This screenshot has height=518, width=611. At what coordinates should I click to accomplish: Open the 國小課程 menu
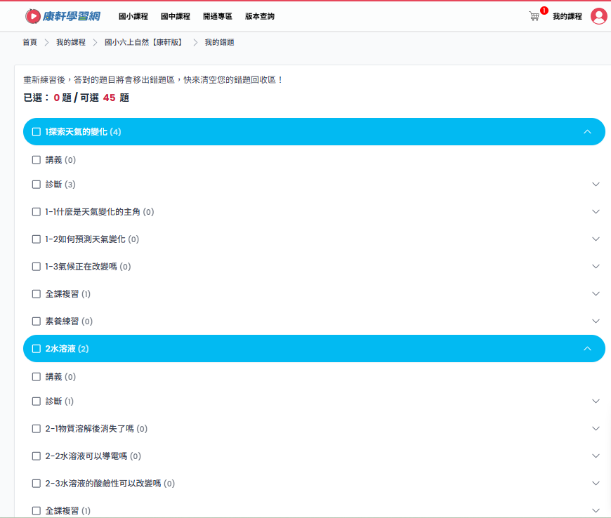pos(133,16)
